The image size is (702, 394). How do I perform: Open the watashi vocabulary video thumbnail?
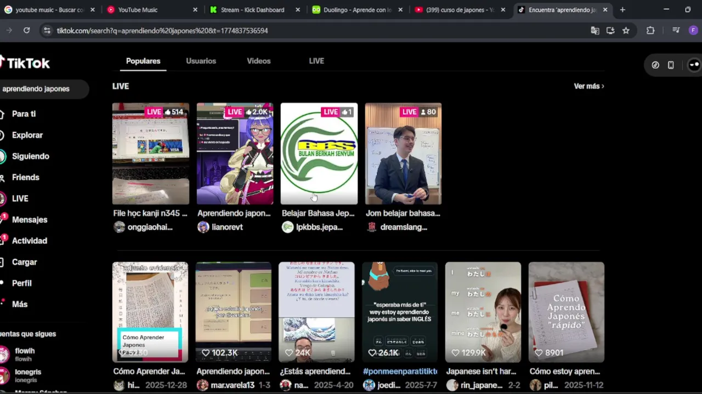pos(483,312)
